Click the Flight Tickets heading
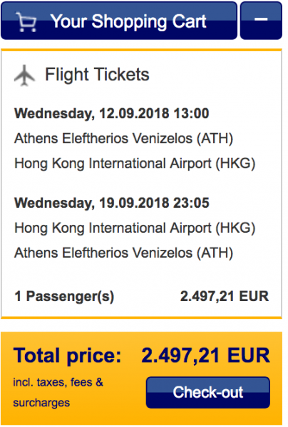 [97, 74]
